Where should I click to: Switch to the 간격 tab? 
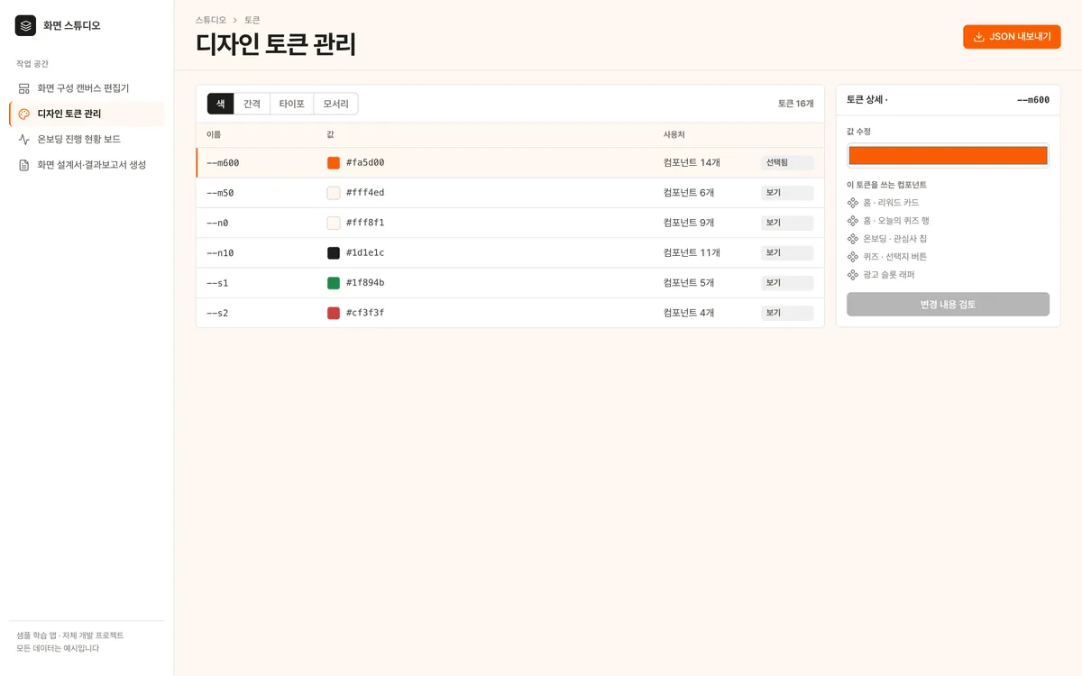[x=252, y=104]
